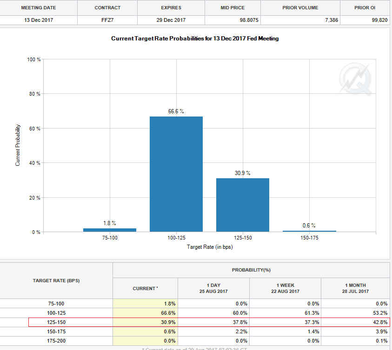Click the small 75-100 chart bar
This screenshot has height=350, width=392.
pos(110,230)
